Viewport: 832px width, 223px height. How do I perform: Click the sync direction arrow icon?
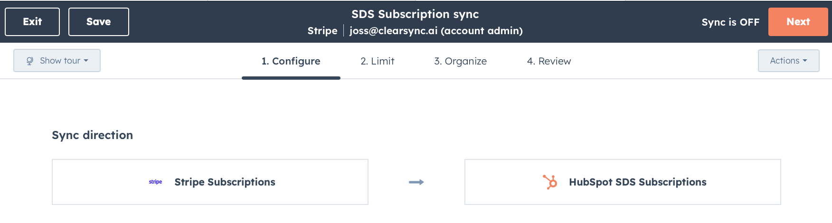pos(416,182)
